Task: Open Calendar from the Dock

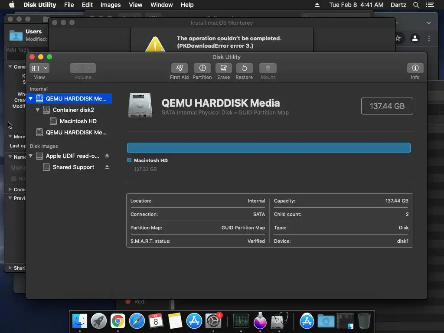Action: pos(156,321)
